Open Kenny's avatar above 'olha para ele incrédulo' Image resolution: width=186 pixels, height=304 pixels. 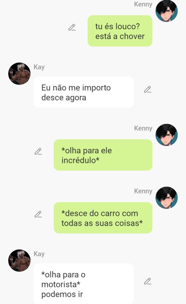[x=167, y=135]
